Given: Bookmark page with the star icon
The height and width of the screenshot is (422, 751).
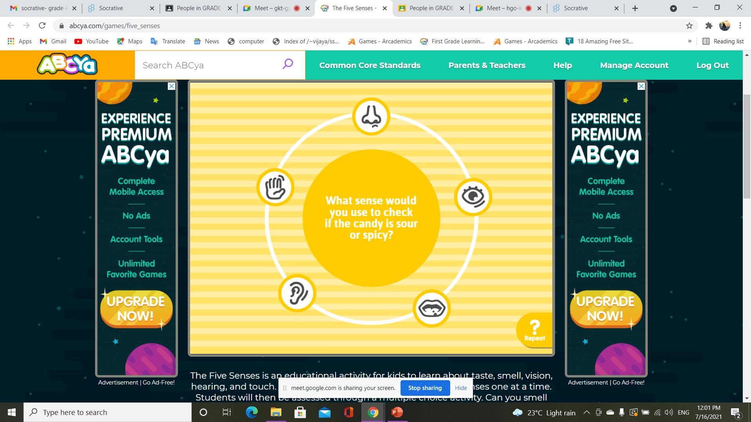Looking at the screenshot, I should click(689, 26).
